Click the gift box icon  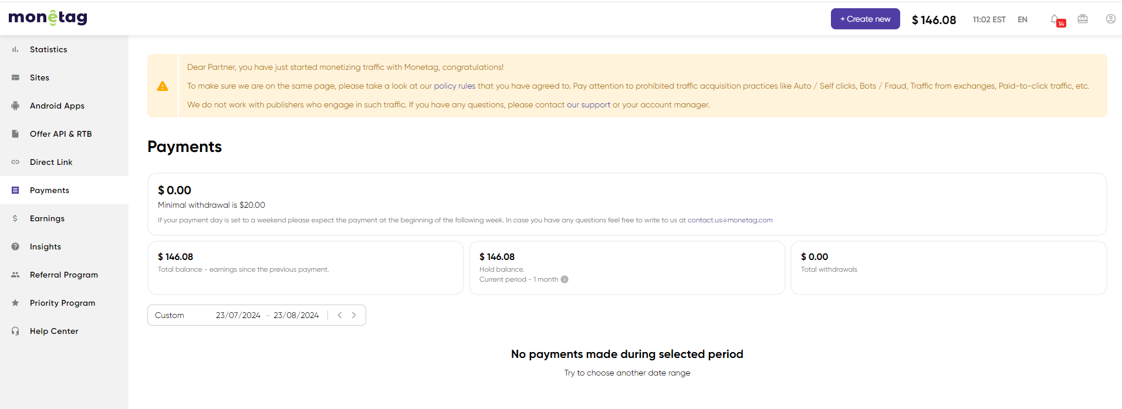tap(1083, 19)
